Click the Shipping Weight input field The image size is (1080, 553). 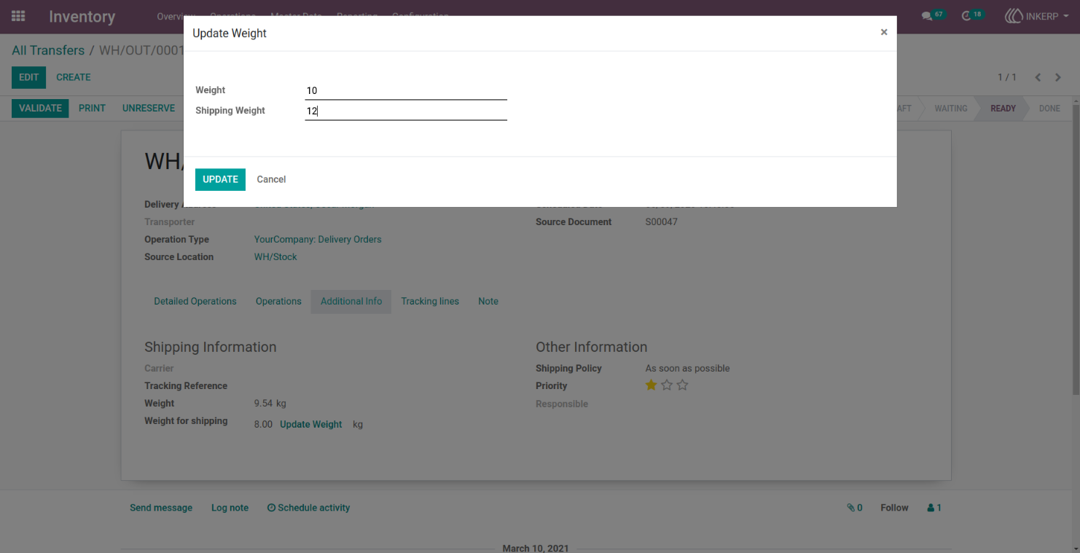pos(406,111)
